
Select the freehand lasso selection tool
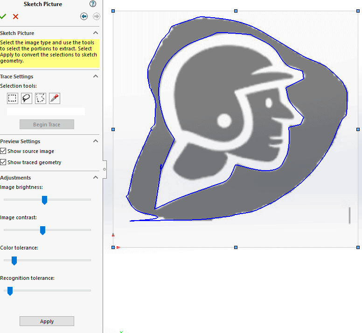[x=26, y=98]
